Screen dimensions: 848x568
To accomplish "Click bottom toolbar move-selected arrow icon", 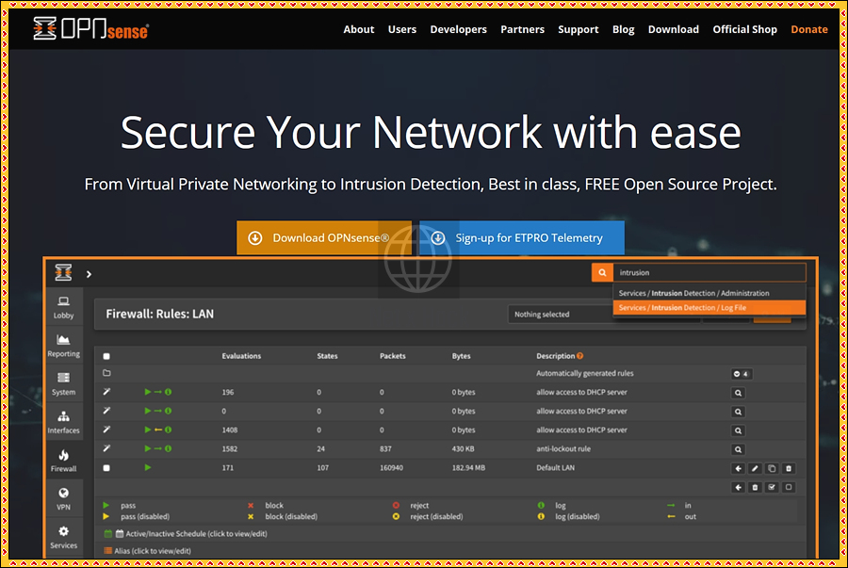I will 738,488.
